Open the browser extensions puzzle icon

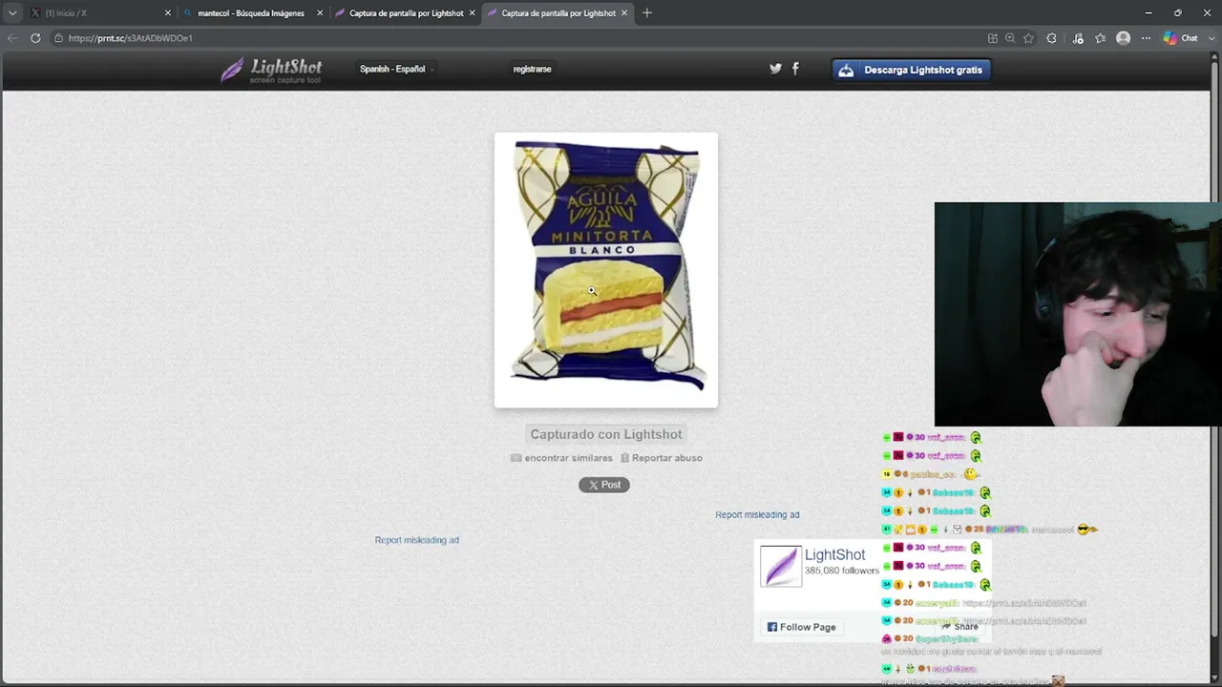tap(1051, 38)
